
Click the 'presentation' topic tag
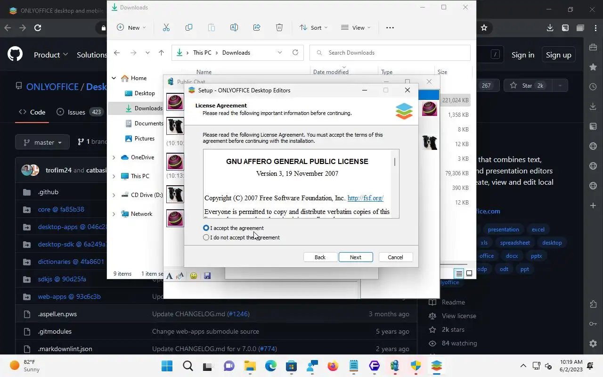503,229
